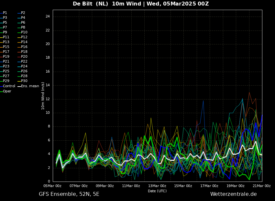275x201 pixels.
Task: Click the chart title De Bilt 10m Wind
Action: pos(141,4)
